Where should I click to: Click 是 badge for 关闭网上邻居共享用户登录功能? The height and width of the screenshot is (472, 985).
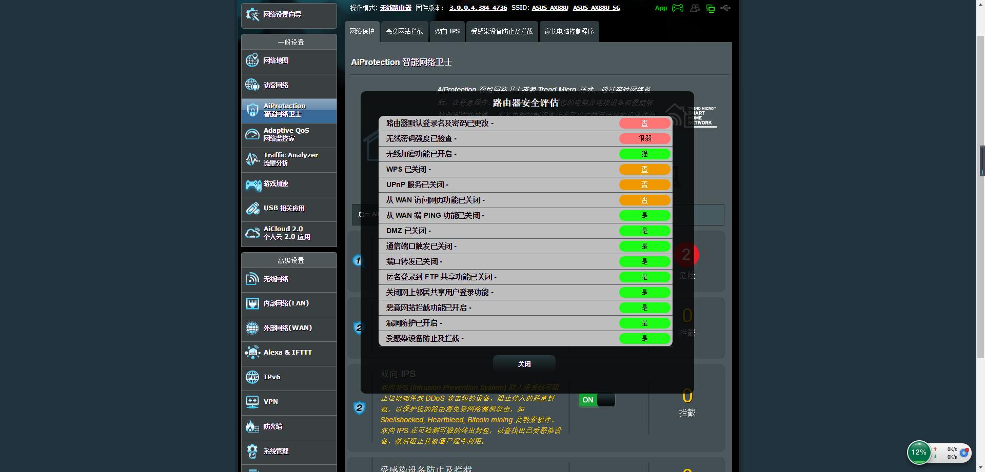coord(645,293)
